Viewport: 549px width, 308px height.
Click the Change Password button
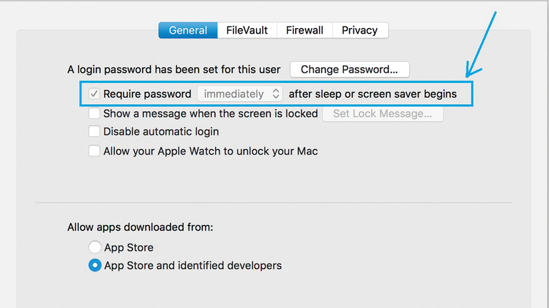click(x=349, y=69)
